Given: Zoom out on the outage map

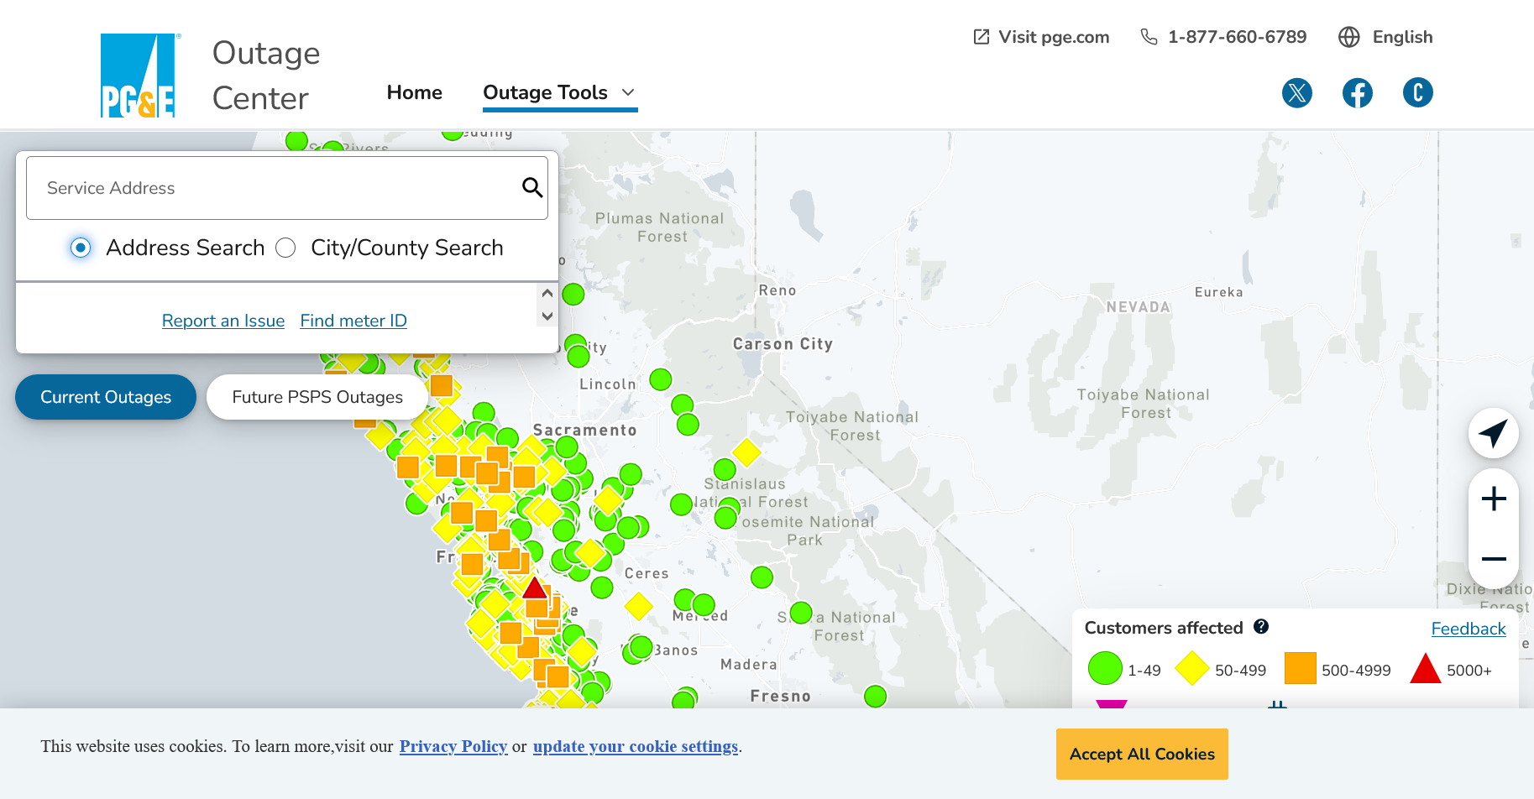Looking at the screenshot, I should pyautogui.click(x=1493, y=559).
